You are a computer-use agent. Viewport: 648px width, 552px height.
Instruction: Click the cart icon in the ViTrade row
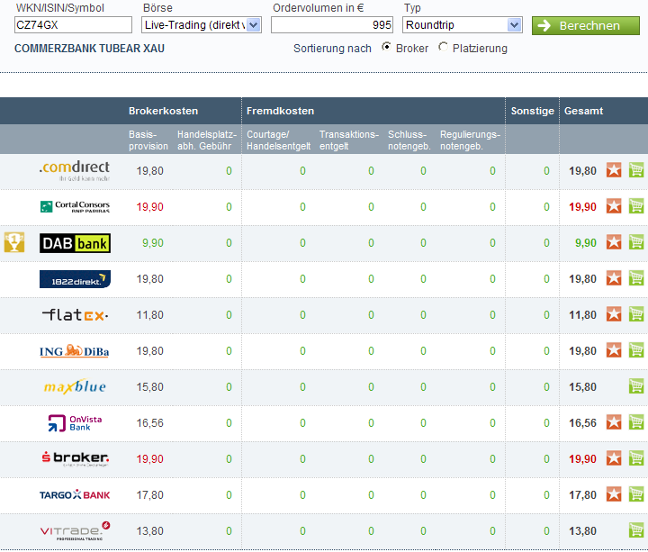tap(636, 529)
